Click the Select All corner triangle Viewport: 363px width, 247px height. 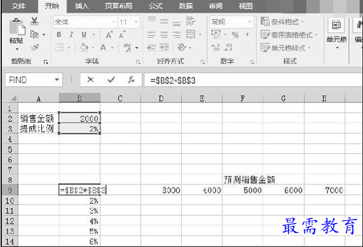13,98
